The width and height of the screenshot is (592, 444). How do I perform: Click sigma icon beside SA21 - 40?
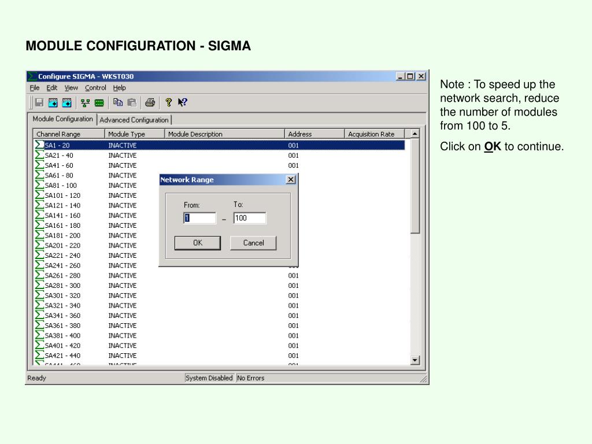40,155
